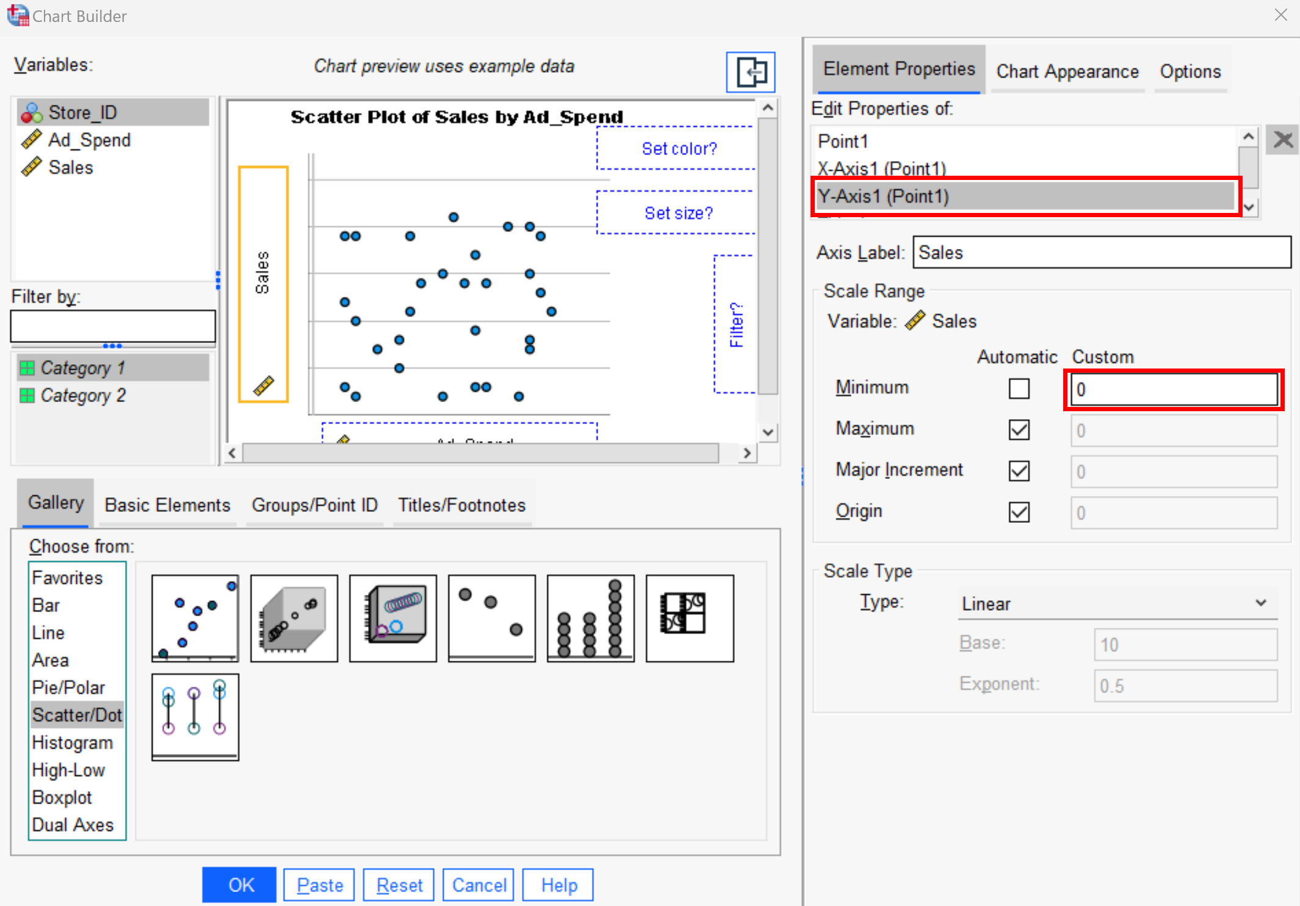The width and height of the screenshot is (1300, 906).
Task: Open the Titles/Footnotes tab
Action: pos(462,505)
